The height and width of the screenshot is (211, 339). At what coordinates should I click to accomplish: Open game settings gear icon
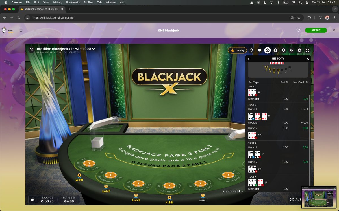tap(299, 50)
